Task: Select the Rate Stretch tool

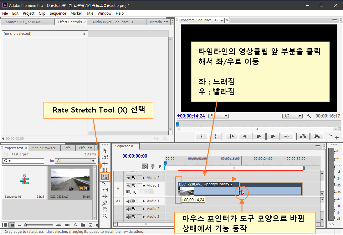Action: click(105, 177)
